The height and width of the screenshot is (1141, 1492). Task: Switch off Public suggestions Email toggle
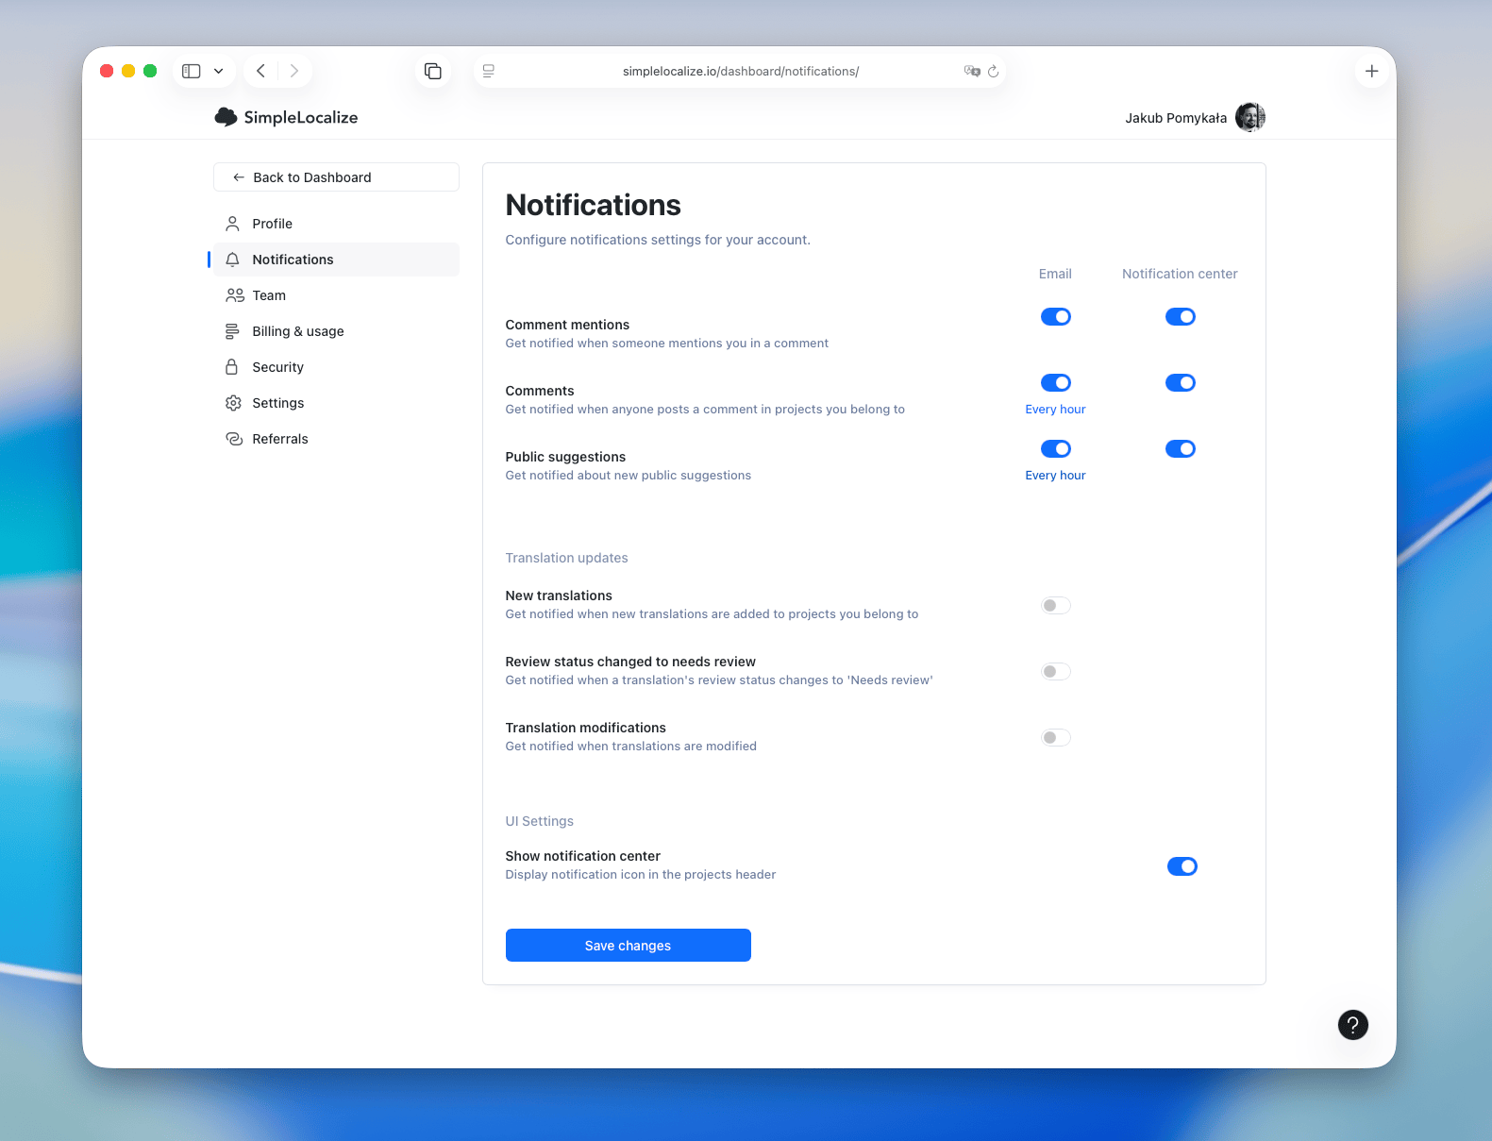[x=1056, y=449]
